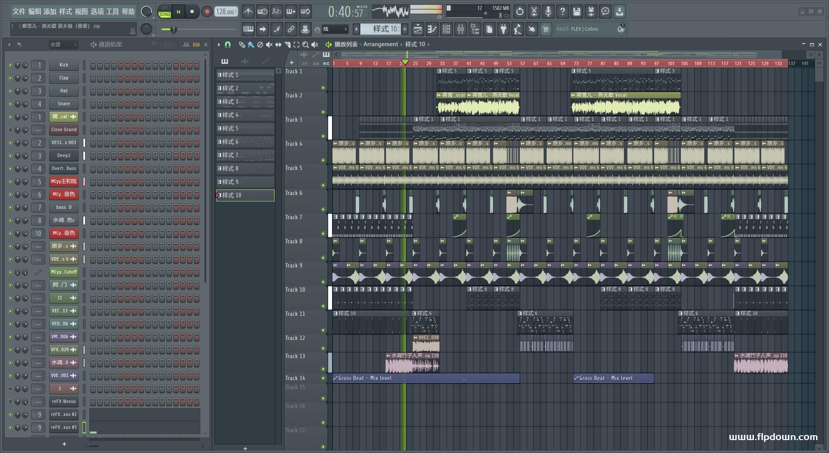Arm the record button
The image size is (829, 453).
207,12
